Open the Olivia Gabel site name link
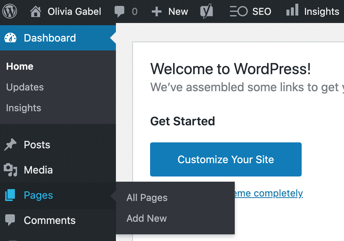The width and height of the screenshot is (344, 241). coord(74,11)
